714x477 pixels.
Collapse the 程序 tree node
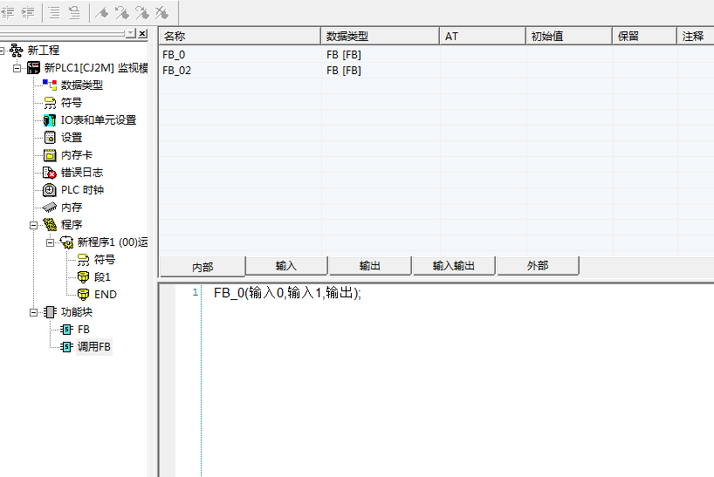34,225
